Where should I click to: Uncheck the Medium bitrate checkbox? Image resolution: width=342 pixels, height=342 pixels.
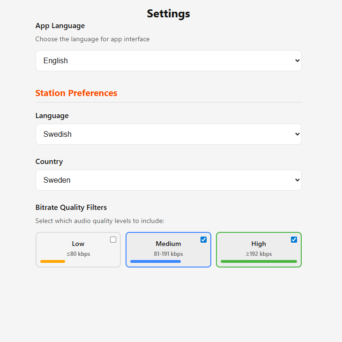click(x=203, y=240)
